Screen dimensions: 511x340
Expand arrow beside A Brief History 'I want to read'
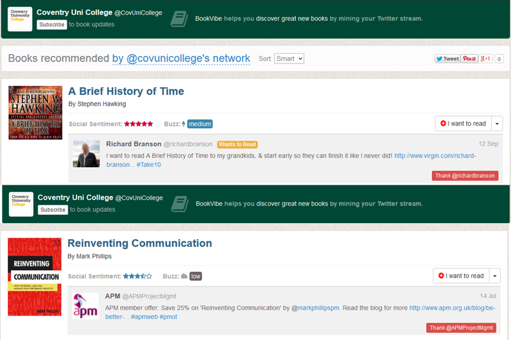point(497,124)
